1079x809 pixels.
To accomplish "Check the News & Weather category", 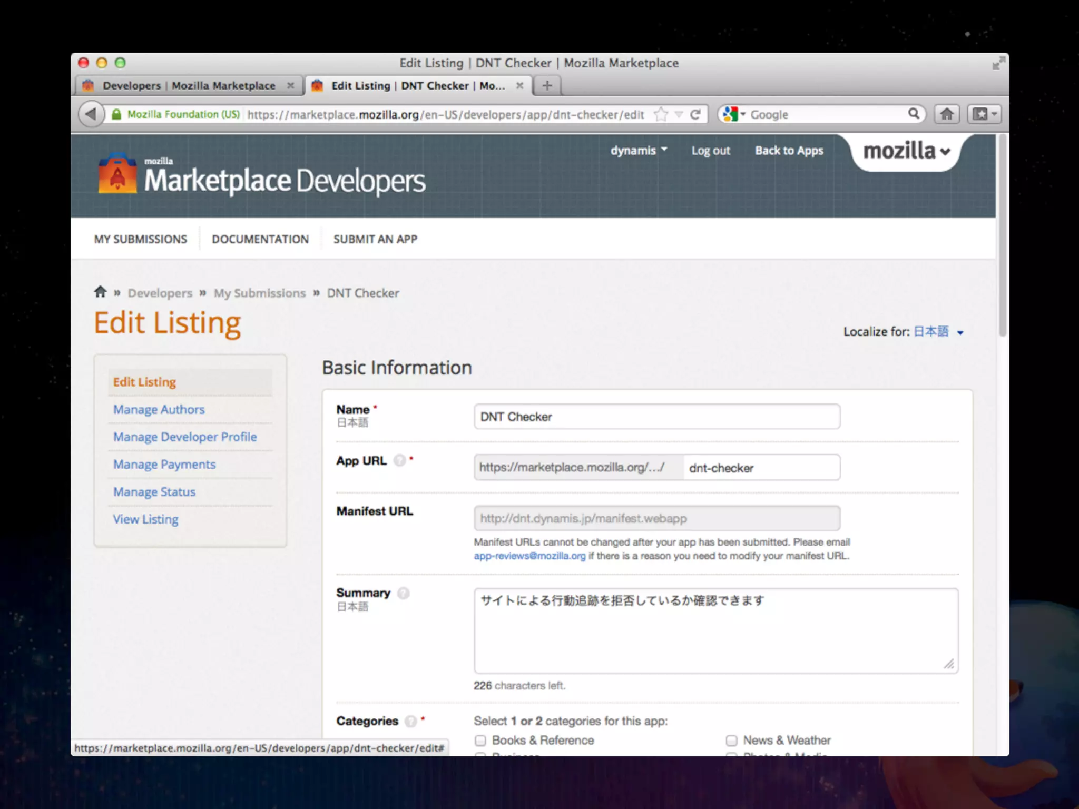I will click(x=731, y=741).
